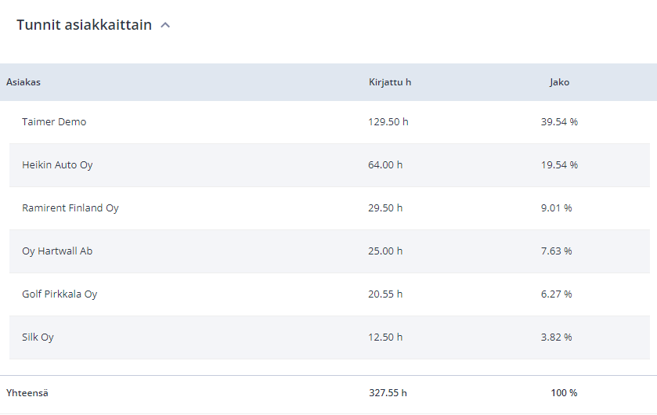Sort by the Kirjattu h column header
This screenshot has width=657, height=415.
coord(390,82)
